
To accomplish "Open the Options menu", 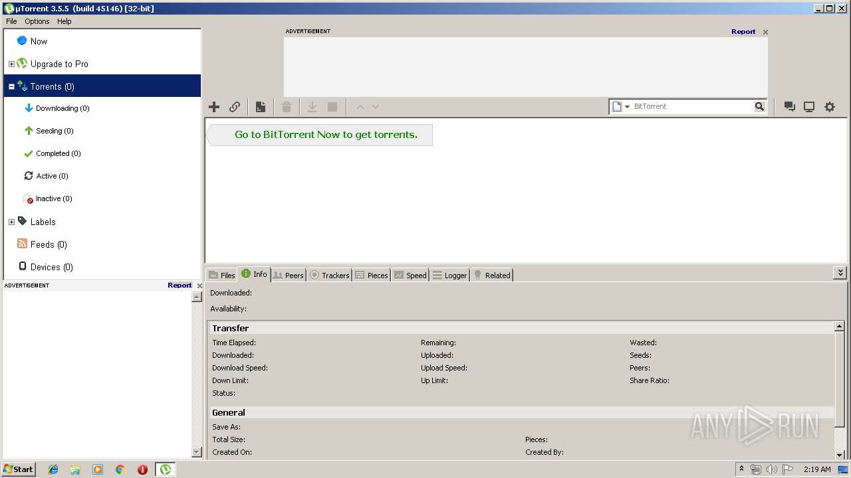I will point(37,21).
